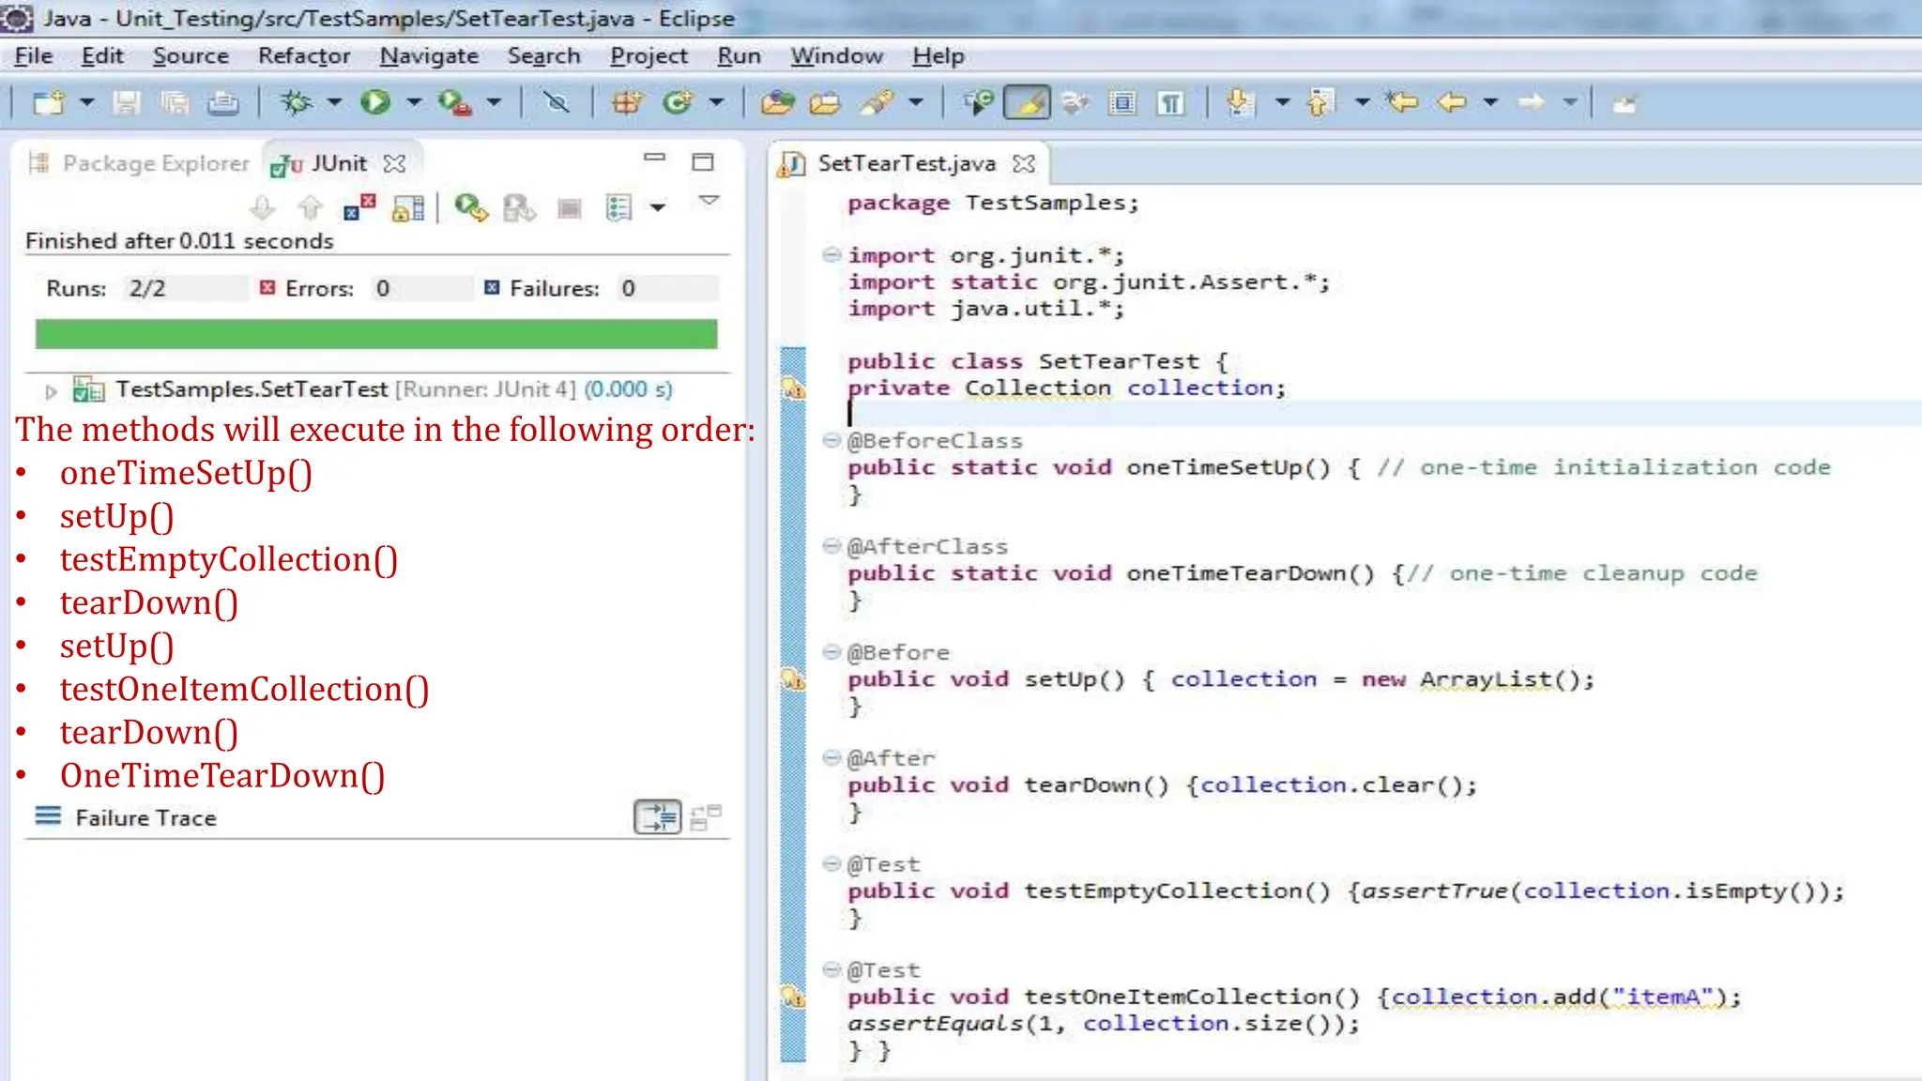
Task: Open the Run button dropdown arrow
Action: (x=414, y=101)
